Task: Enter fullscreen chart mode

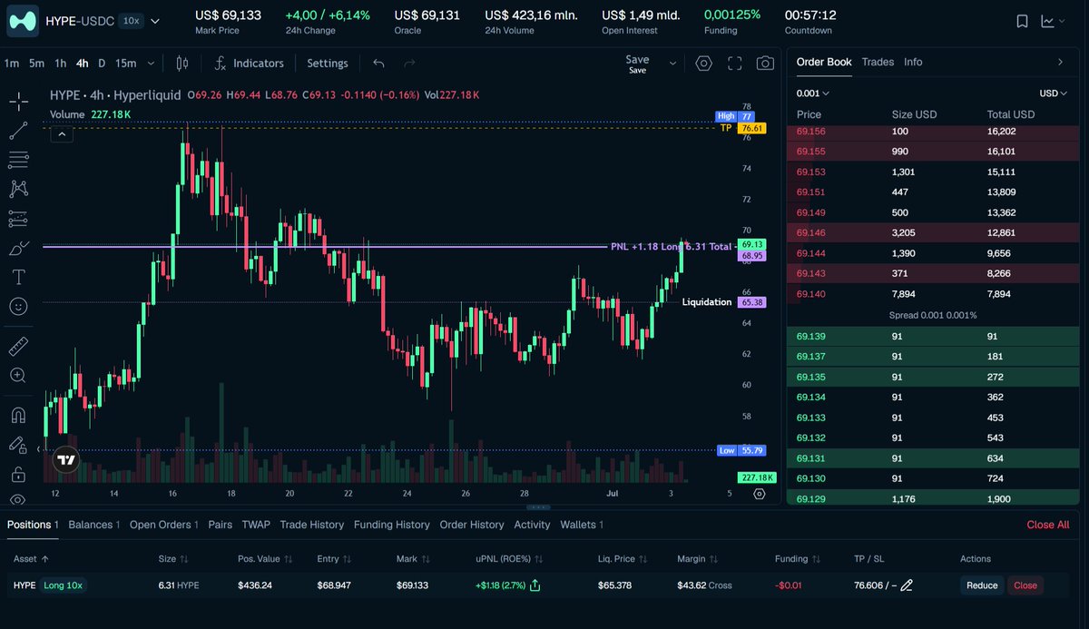Action: (x=735, y=64)
